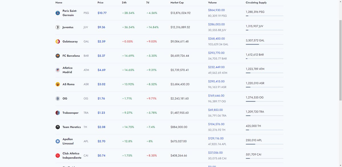Click the AS Roma volume $290,415.00
Image resolution: width=342 pixels, height=167 pixels.
pyautogui.click(x=216, y=82)
